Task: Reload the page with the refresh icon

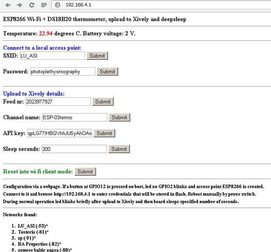Action: coord(31,5)
